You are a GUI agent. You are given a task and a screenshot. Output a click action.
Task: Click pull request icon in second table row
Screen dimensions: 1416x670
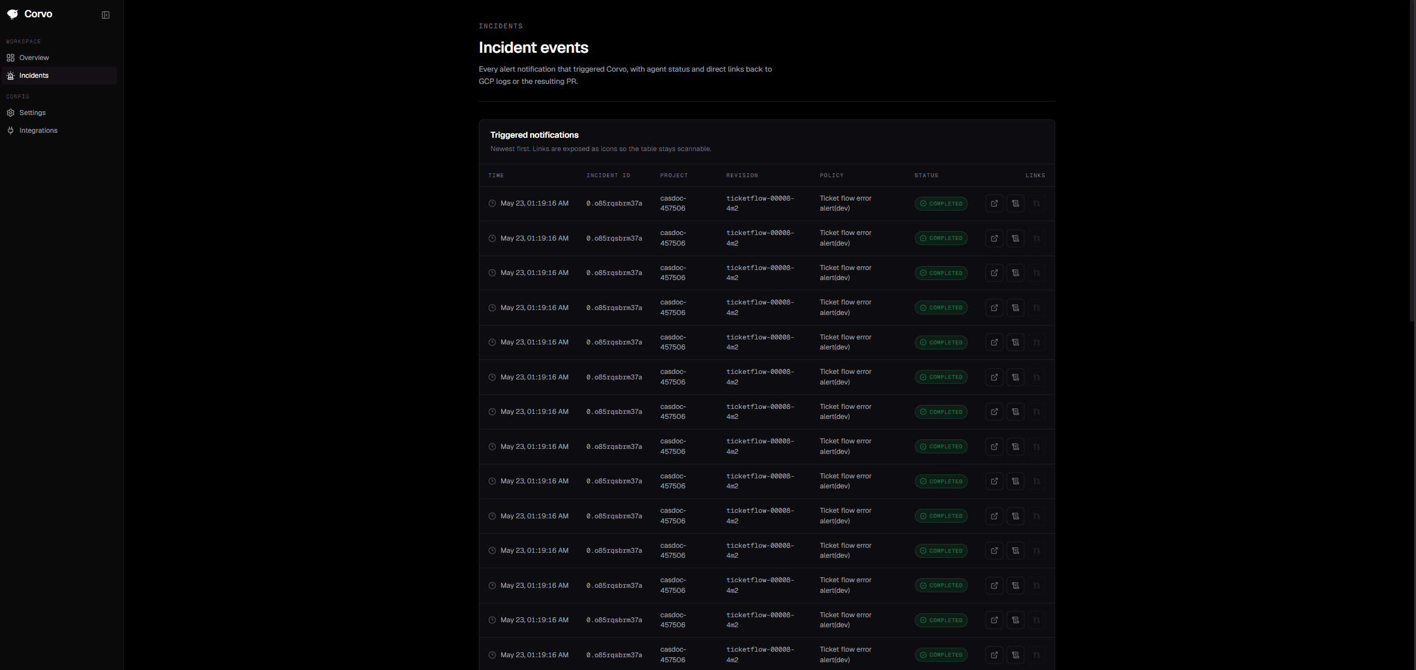1037,238
